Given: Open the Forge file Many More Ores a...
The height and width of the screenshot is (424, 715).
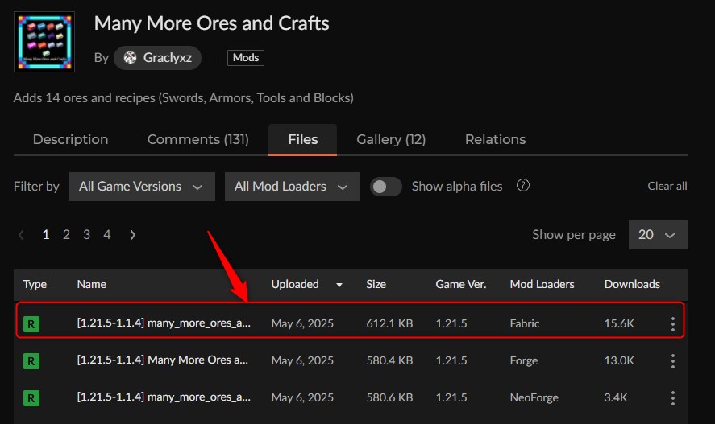Looking at the screenshot, I should tap(163, 360).
